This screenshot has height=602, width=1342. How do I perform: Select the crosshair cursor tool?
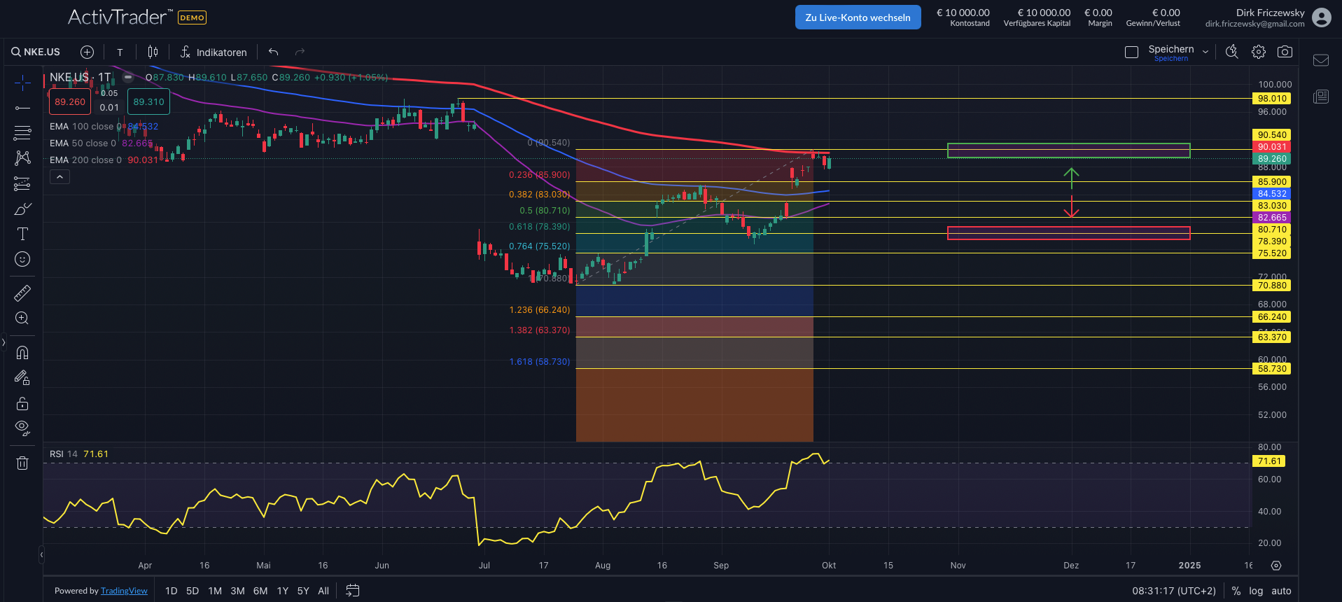22,83
